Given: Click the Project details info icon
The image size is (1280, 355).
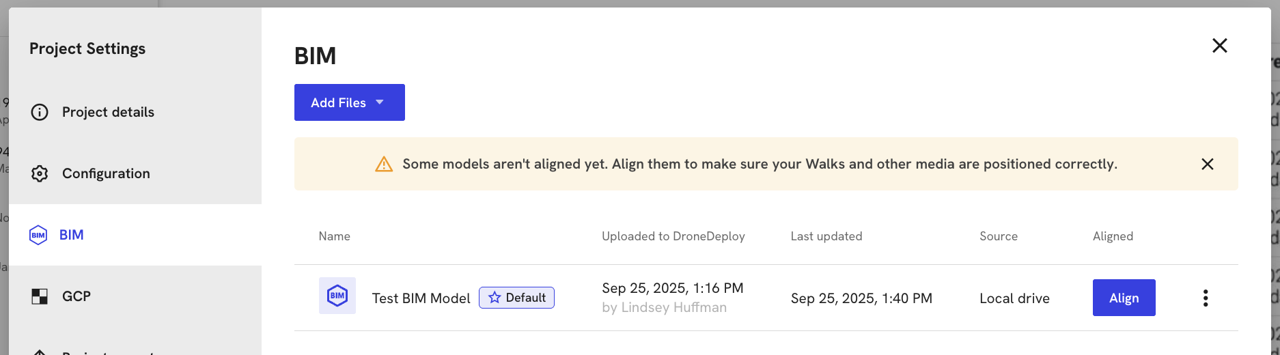Looking at the screenshot, I should (40, 112).
